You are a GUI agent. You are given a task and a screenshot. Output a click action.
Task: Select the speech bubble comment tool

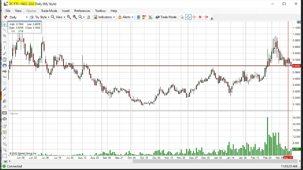coord(5,65)
